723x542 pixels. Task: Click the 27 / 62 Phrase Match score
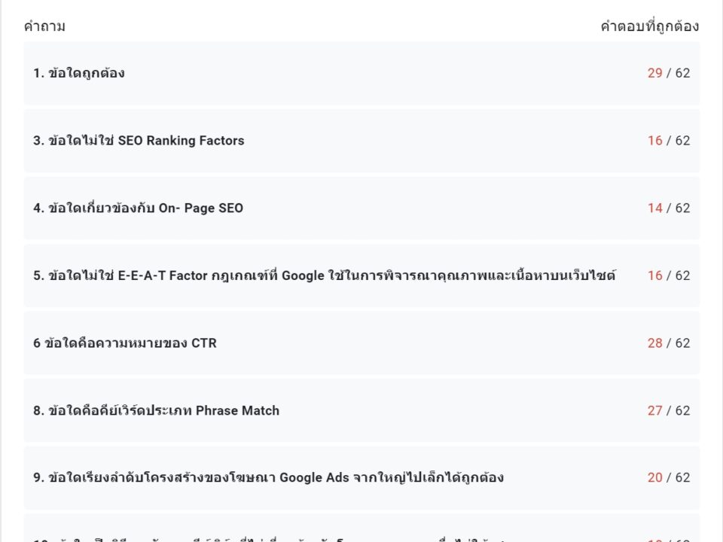669,410
